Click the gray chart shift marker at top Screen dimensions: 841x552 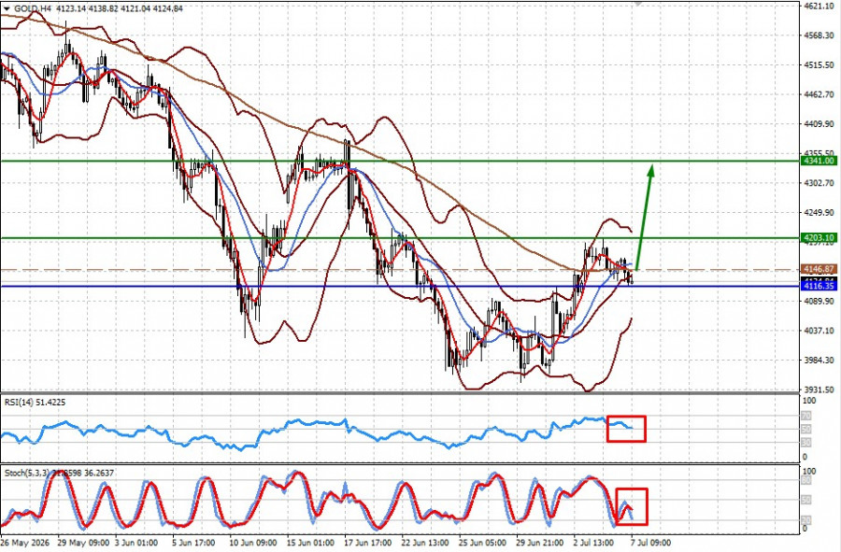coord(636,3)
